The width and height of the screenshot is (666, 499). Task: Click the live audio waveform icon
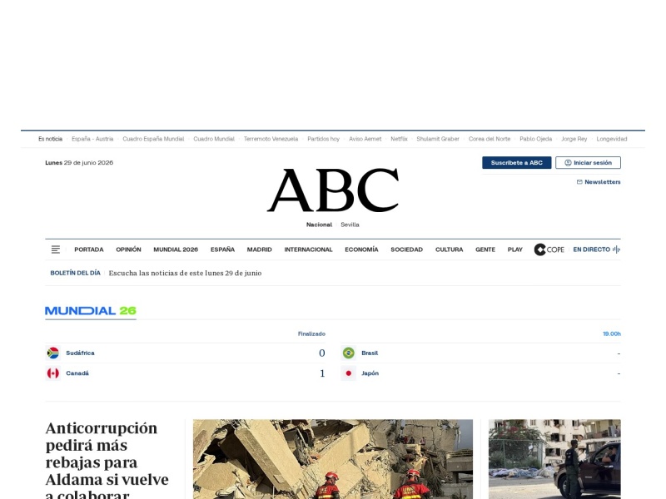[616, 249]
